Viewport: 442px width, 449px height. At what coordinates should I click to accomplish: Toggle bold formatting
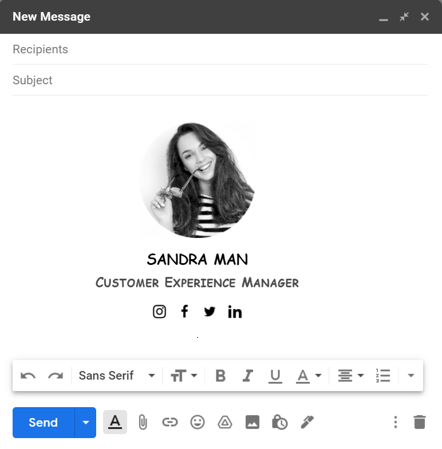tap(220, 376)
